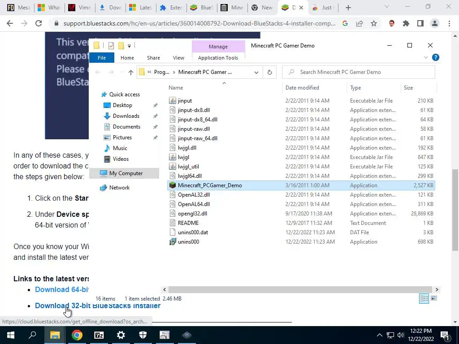Open recent locations dropdown in Explorer
This screenshot has height=344, width=459.
click(121, 72)
